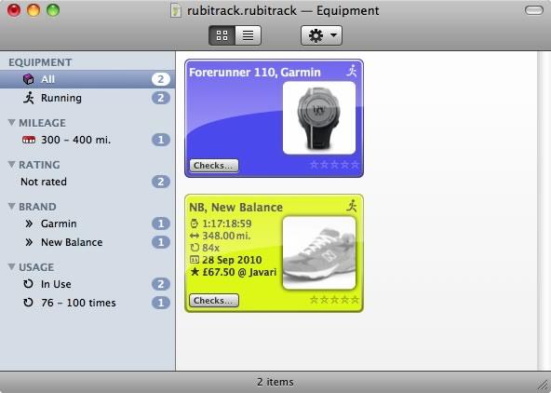Click the 1:17:18:59 duration value
Screen dimensions: 551x393
(227, 224)
